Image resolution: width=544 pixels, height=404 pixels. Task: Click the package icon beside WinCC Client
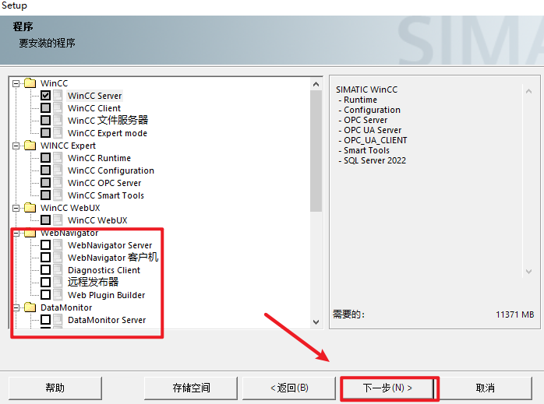[x=58, y=108]
